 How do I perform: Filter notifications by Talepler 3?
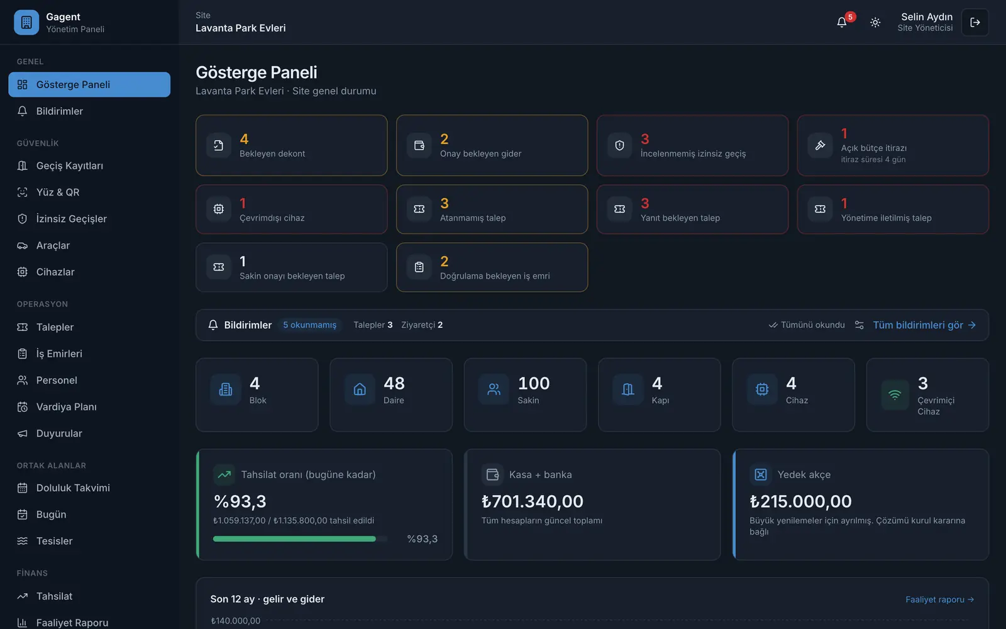coord(373,325)
